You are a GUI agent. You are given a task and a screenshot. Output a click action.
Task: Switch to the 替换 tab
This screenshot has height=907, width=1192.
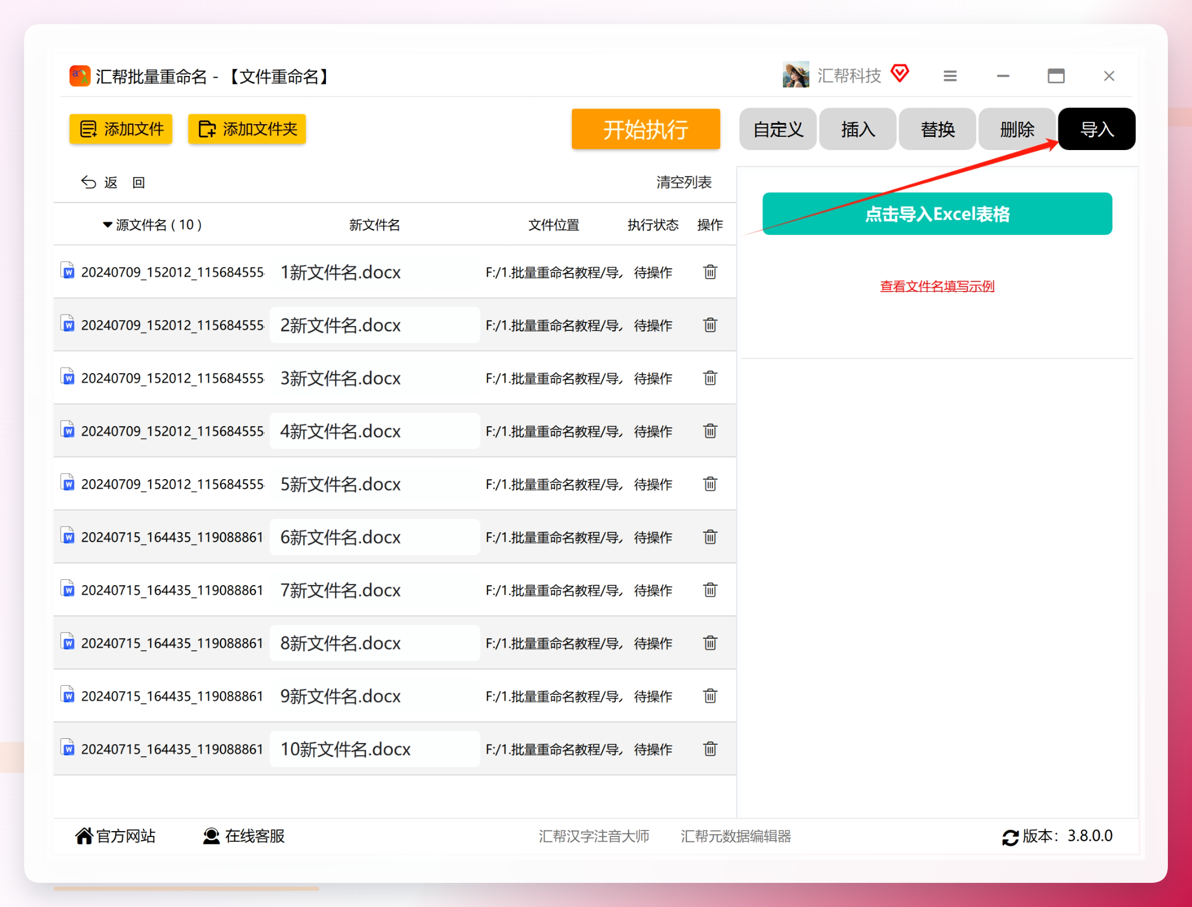[x=937, y=129]
